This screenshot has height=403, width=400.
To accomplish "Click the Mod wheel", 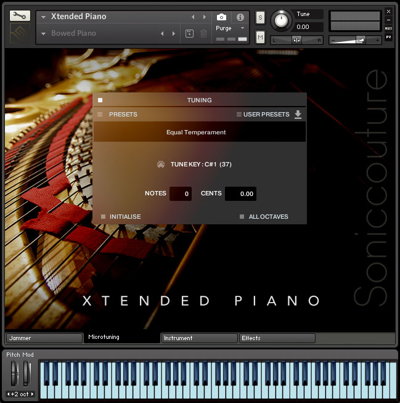I will click(x=27, y=373).
